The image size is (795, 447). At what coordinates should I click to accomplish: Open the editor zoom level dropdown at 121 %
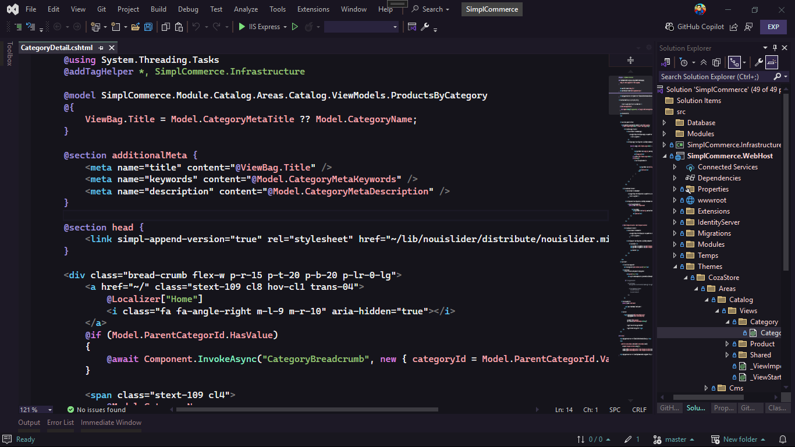point(50,410)
